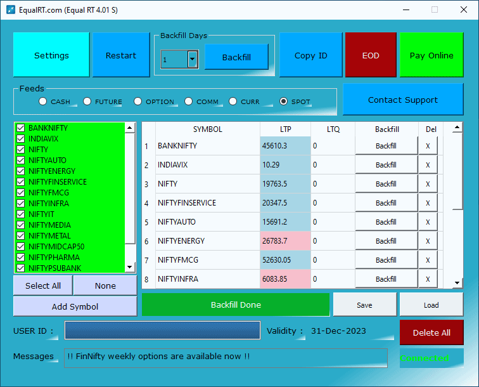
Task: Toggle the NIFTY checkbox in the symbol list
Action: 21,149
